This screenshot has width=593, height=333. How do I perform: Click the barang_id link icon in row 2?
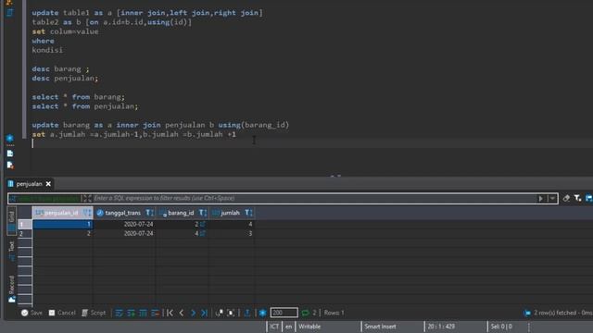[x=203, y=234]
